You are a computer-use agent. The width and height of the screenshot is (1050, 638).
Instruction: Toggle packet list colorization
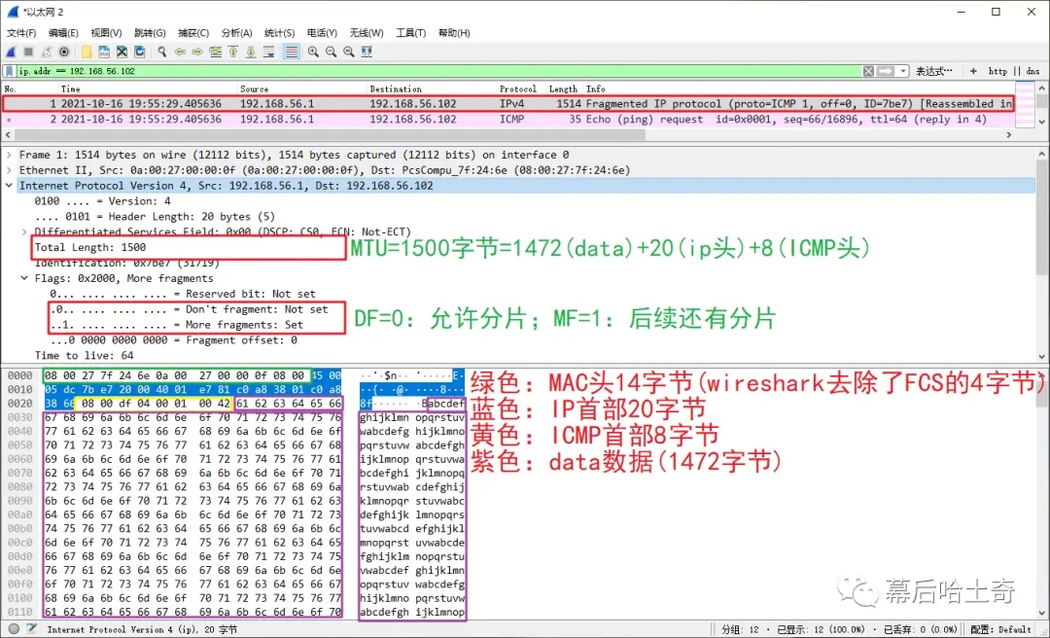tap(292, 52)
